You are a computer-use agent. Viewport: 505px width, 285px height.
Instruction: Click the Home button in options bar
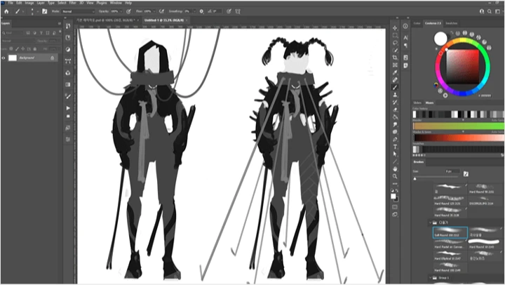(6, 11)
